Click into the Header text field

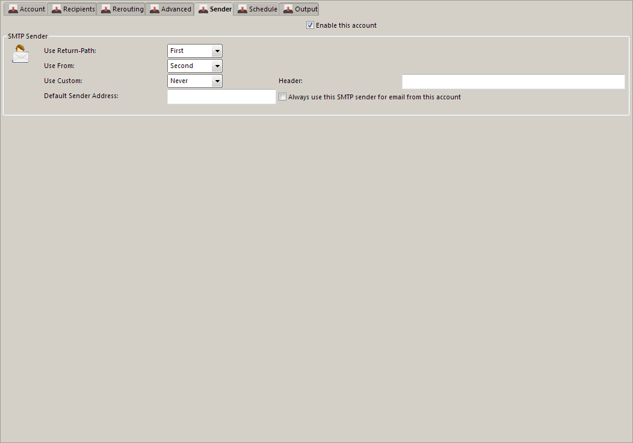tap(513, 82)
